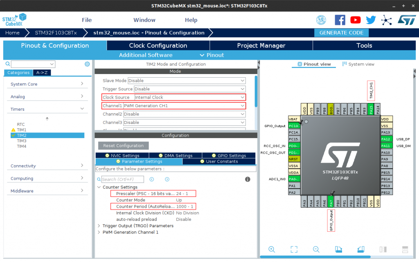Open the 10-year anniversary badge
The width and height of the screenshot is (419, 262).
[321, 20]
